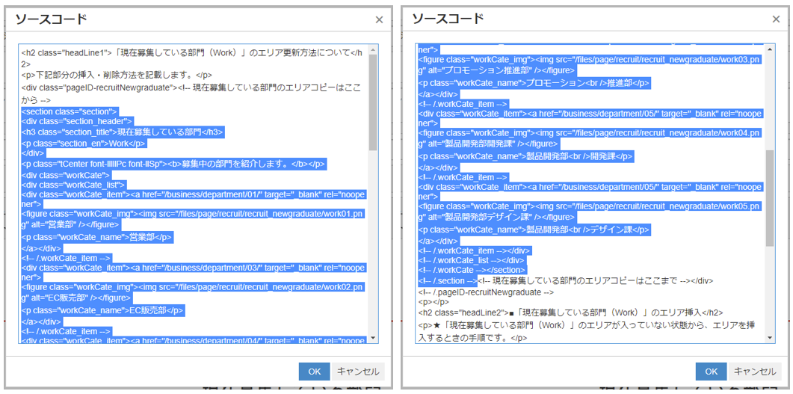
Task: Click the ソースコード title of the right dialog
Action: pyautogui.click(x=448, y=19)
